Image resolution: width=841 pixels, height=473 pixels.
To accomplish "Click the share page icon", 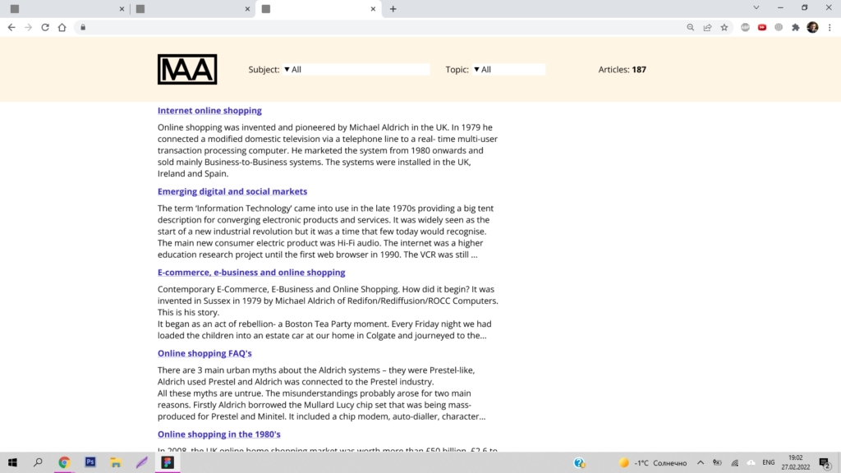I will click(x=707, y=27).
